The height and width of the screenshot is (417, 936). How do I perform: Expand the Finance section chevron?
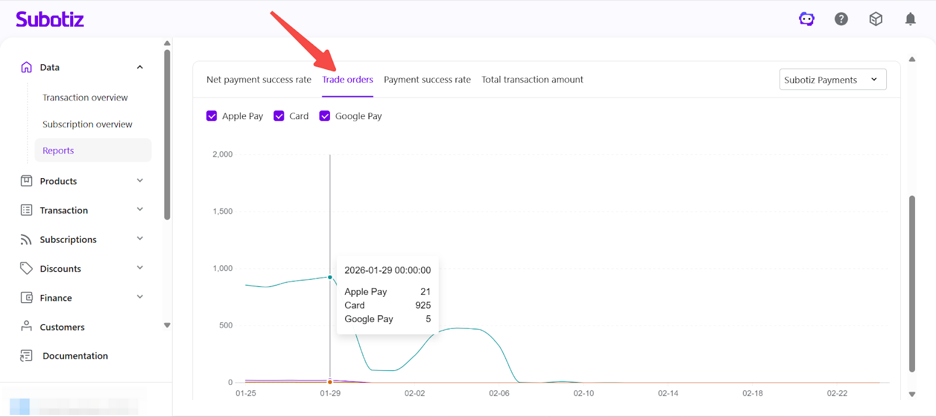pyautogui.click(x=140, y=297)
